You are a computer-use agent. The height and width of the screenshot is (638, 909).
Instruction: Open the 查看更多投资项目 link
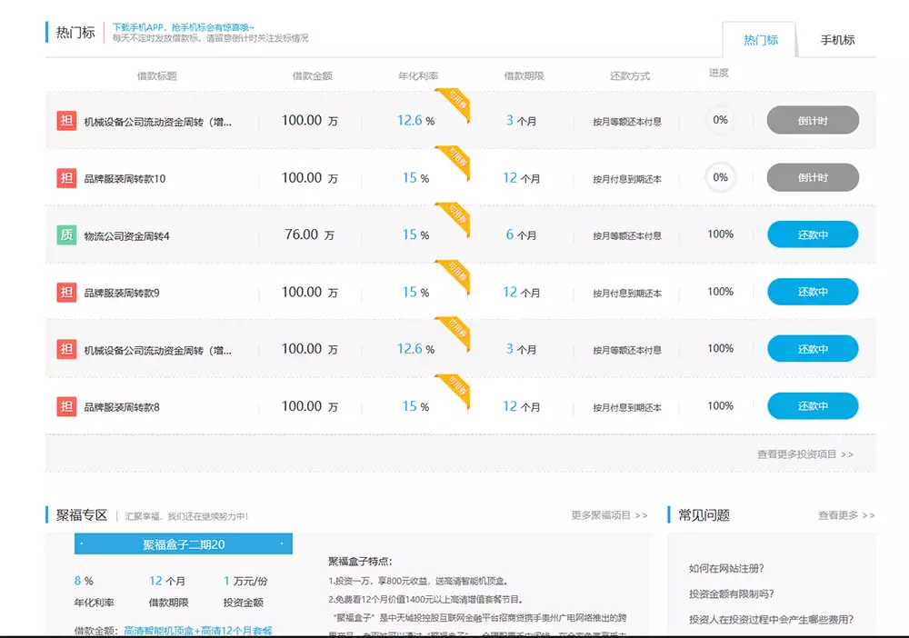804,454
